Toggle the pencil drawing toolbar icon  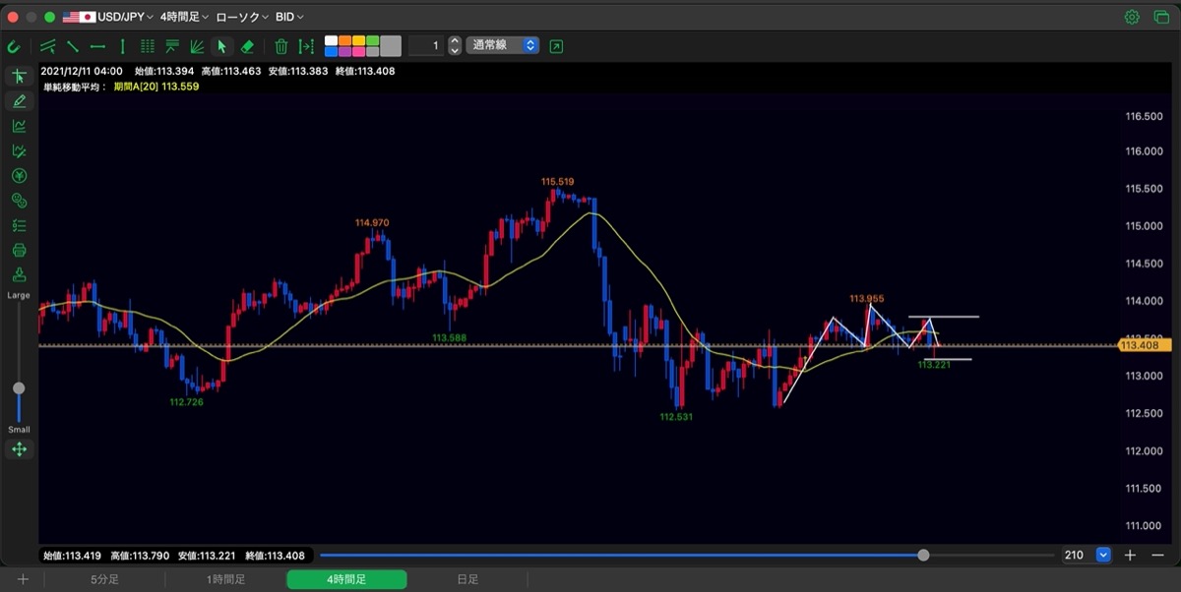click(19, 101)
